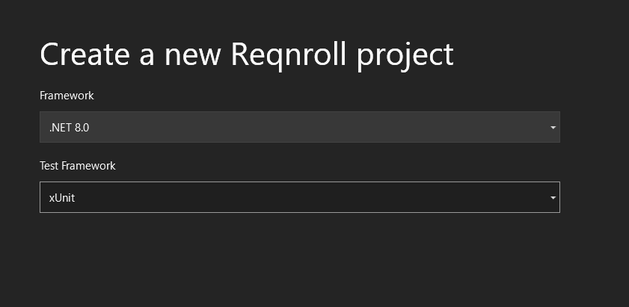Open the Framework dropdown arrow
Image resolution: width=629 pixels, height=307 pixels.
553,128
